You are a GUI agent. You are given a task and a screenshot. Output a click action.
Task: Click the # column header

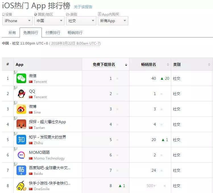click(8, 64)
